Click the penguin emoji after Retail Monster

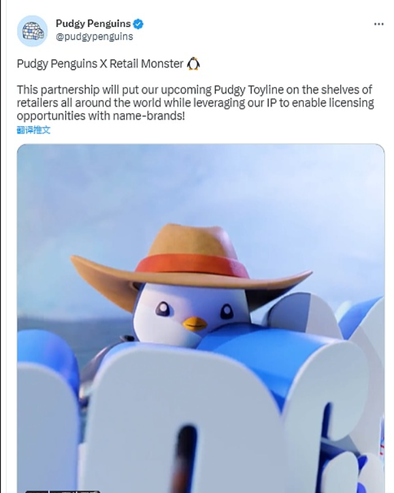click(193, 64)
